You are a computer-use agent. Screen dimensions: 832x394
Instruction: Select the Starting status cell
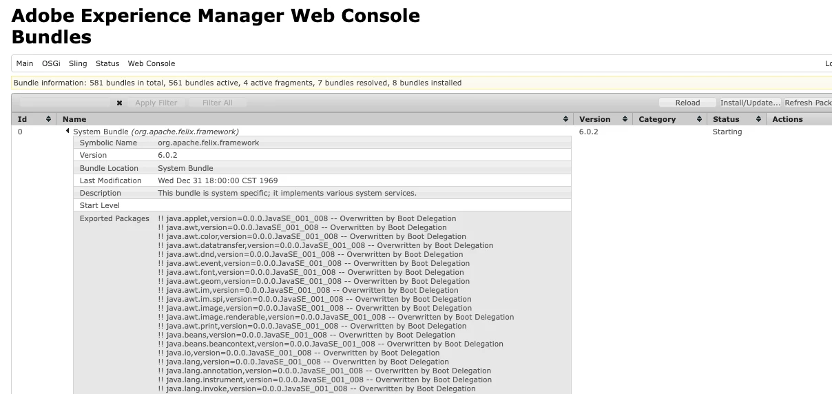tap(727, 132)
